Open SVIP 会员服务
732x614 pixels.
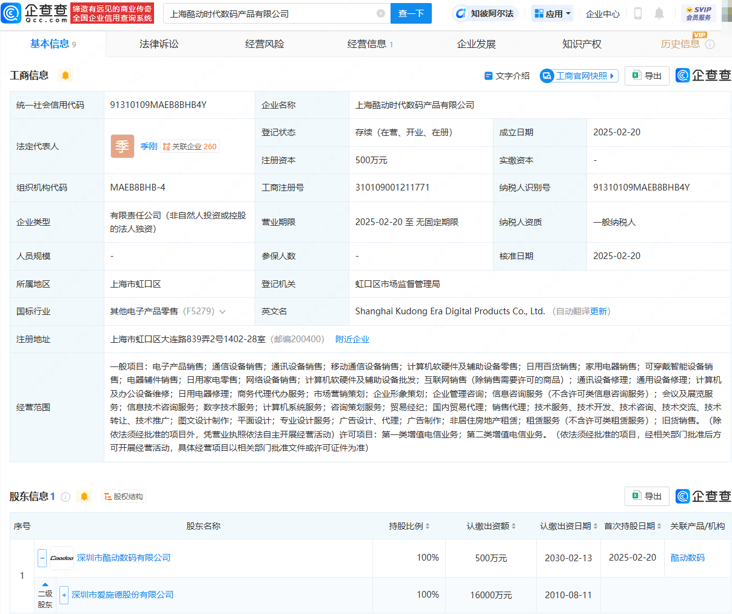(x=699, y=13)
